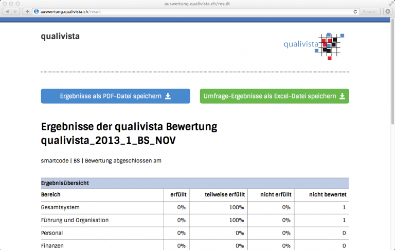Select the Führung und Organisation row label
This screenshot has height=250, width=395.
75,220
